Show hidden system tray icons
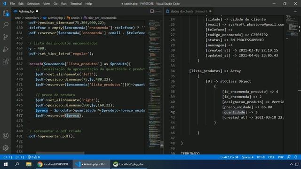301x169 pixels. [x=291, y=164]
